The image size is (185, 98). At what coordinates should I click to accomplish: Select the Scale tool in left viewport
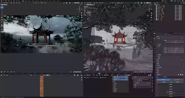click(x=2, y=17)
